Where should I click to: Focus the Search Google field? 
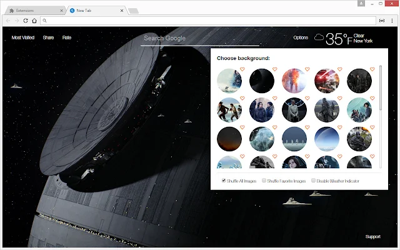click(x=200, y=39)
